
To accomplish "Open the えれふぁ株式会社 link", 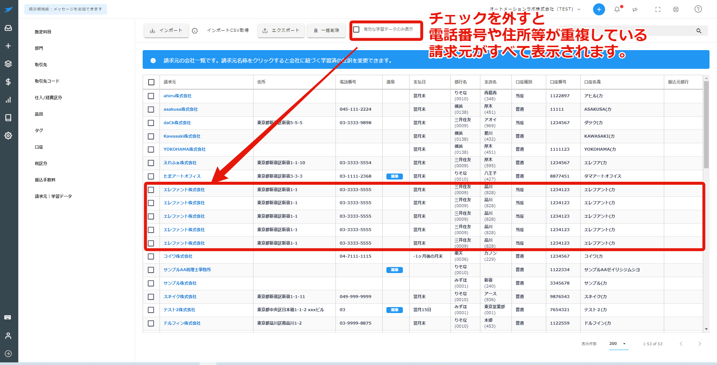I will pyautogui.click(x=180, y=163).
